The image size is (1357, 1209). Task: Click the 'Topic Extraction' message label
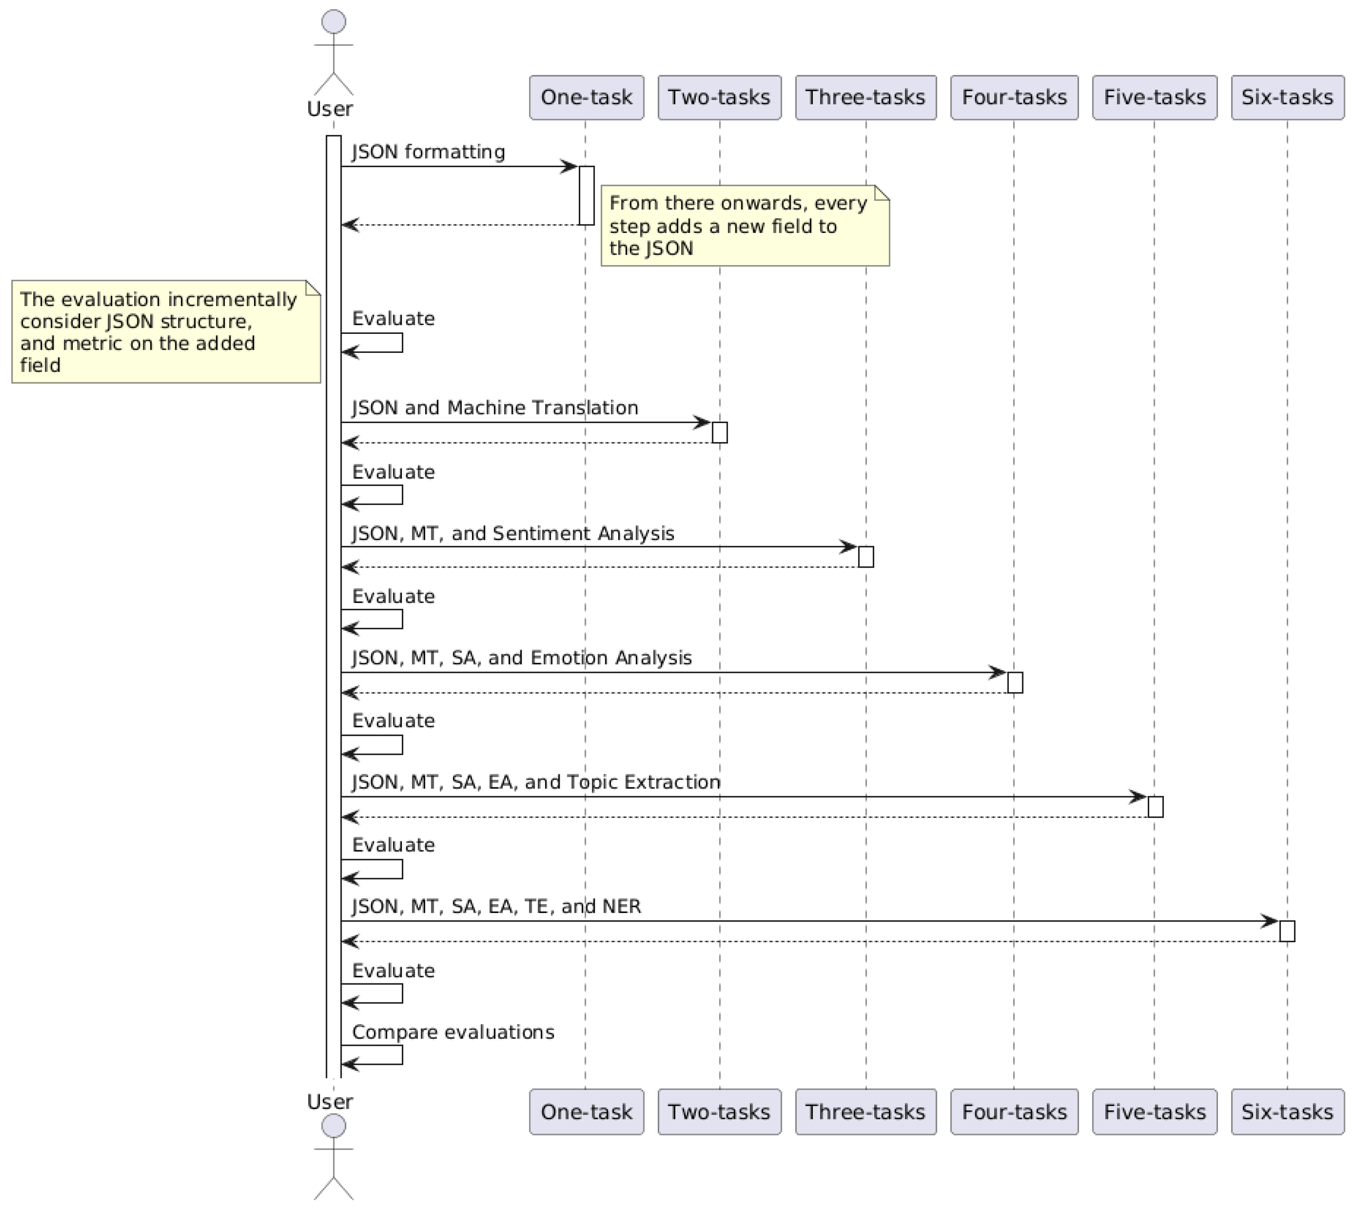click(536, 782)
